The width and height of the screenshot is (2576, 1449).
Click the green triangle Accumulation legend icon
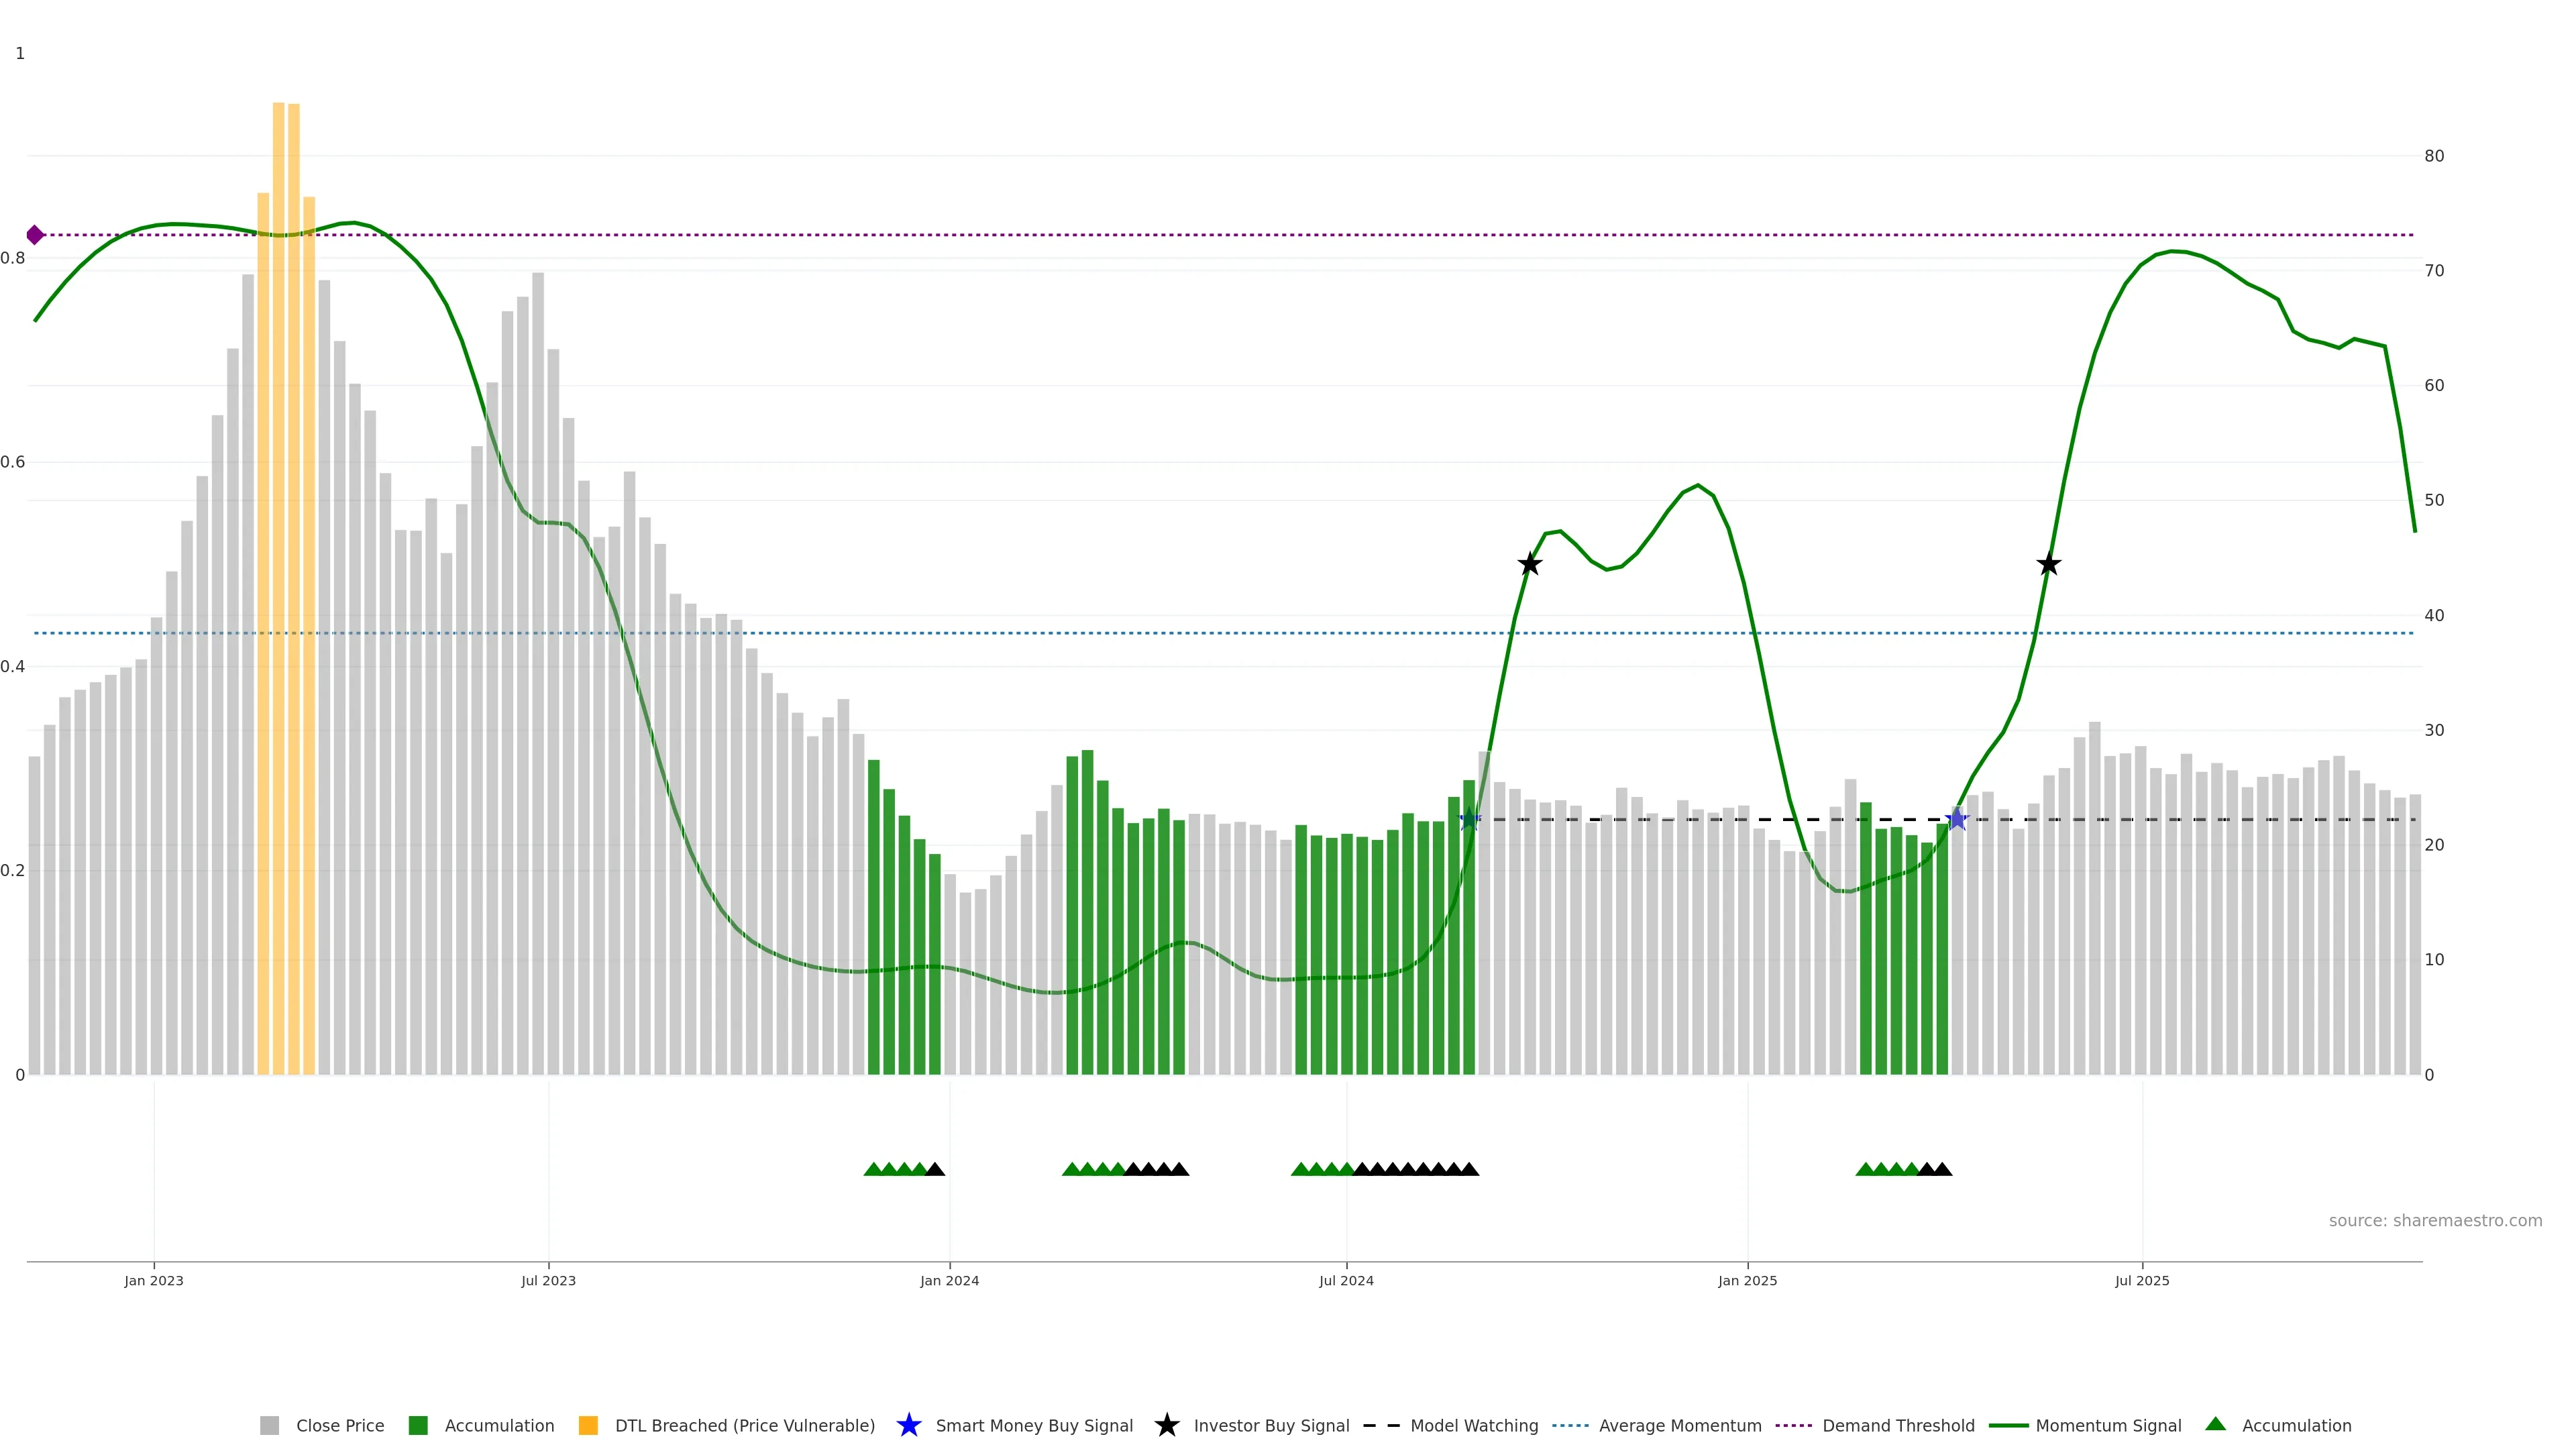pos(2215,1424)
